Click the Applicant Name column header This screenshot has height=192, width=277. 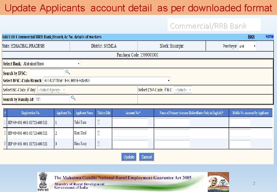[84, 113]
